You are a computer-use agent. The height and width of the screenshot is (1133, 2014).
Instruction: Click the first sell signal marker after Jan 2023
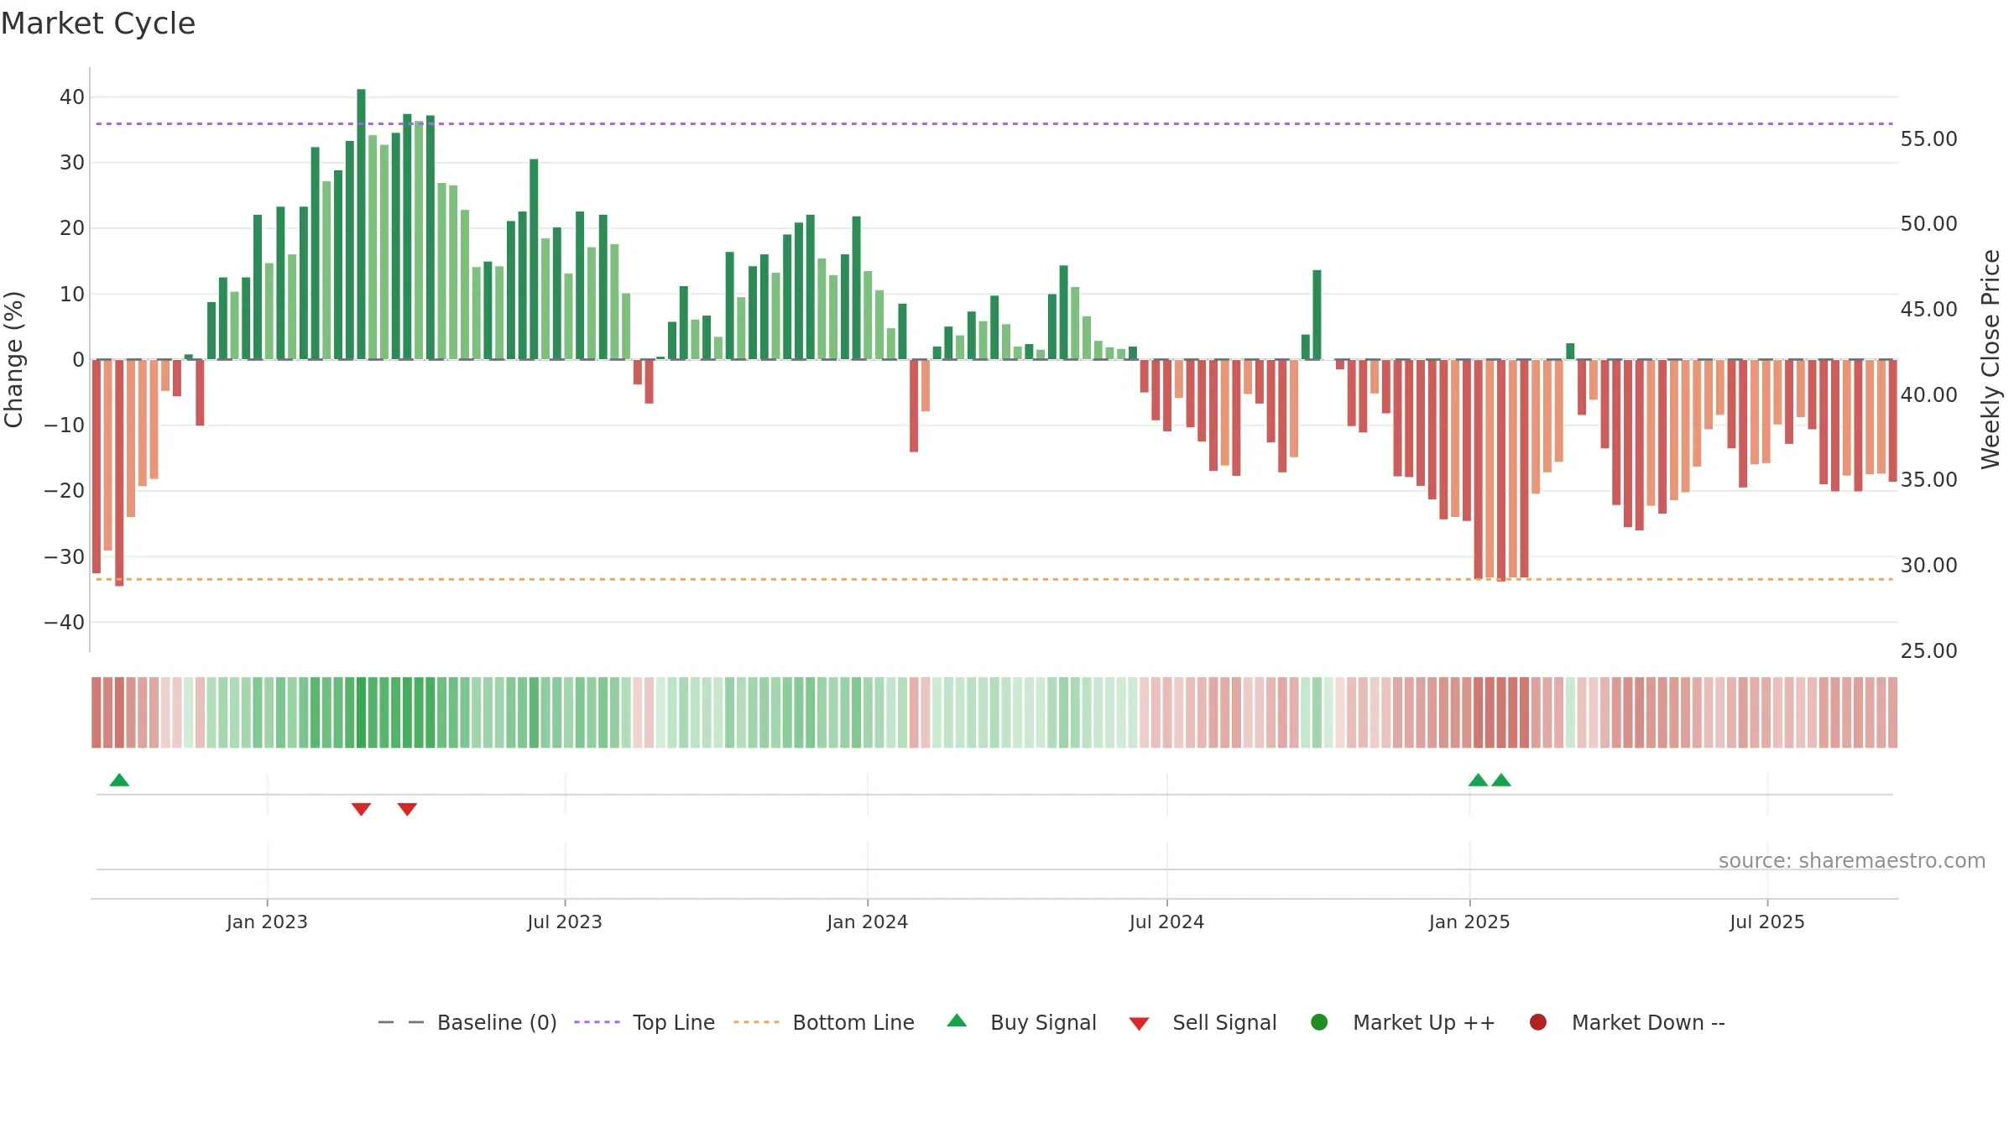click(361, 809)
